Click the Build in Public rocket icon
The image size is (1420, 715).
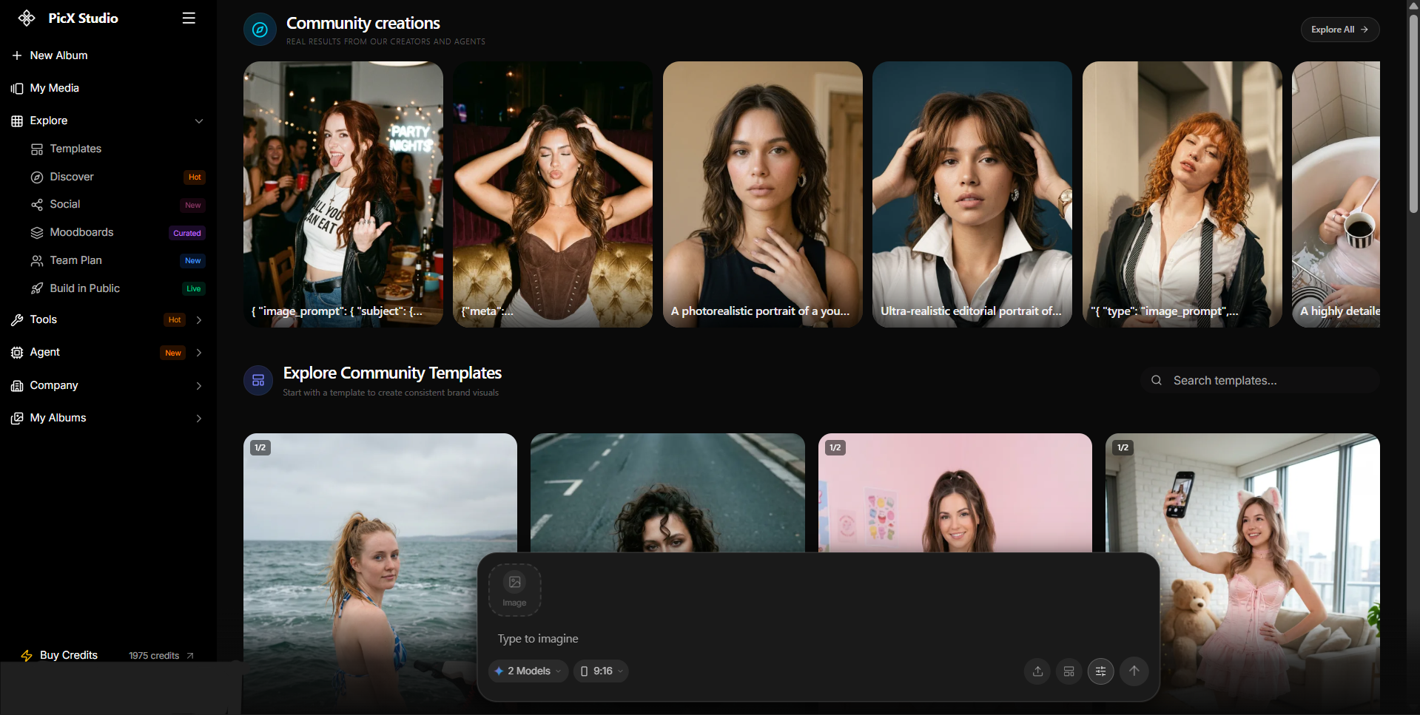37,288
